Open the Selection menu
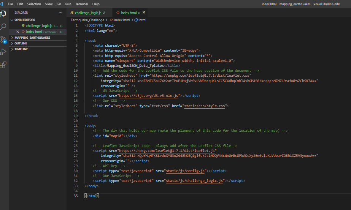Image resolution: width=351 pixels, height=210 pixels. tap(34, 4)
